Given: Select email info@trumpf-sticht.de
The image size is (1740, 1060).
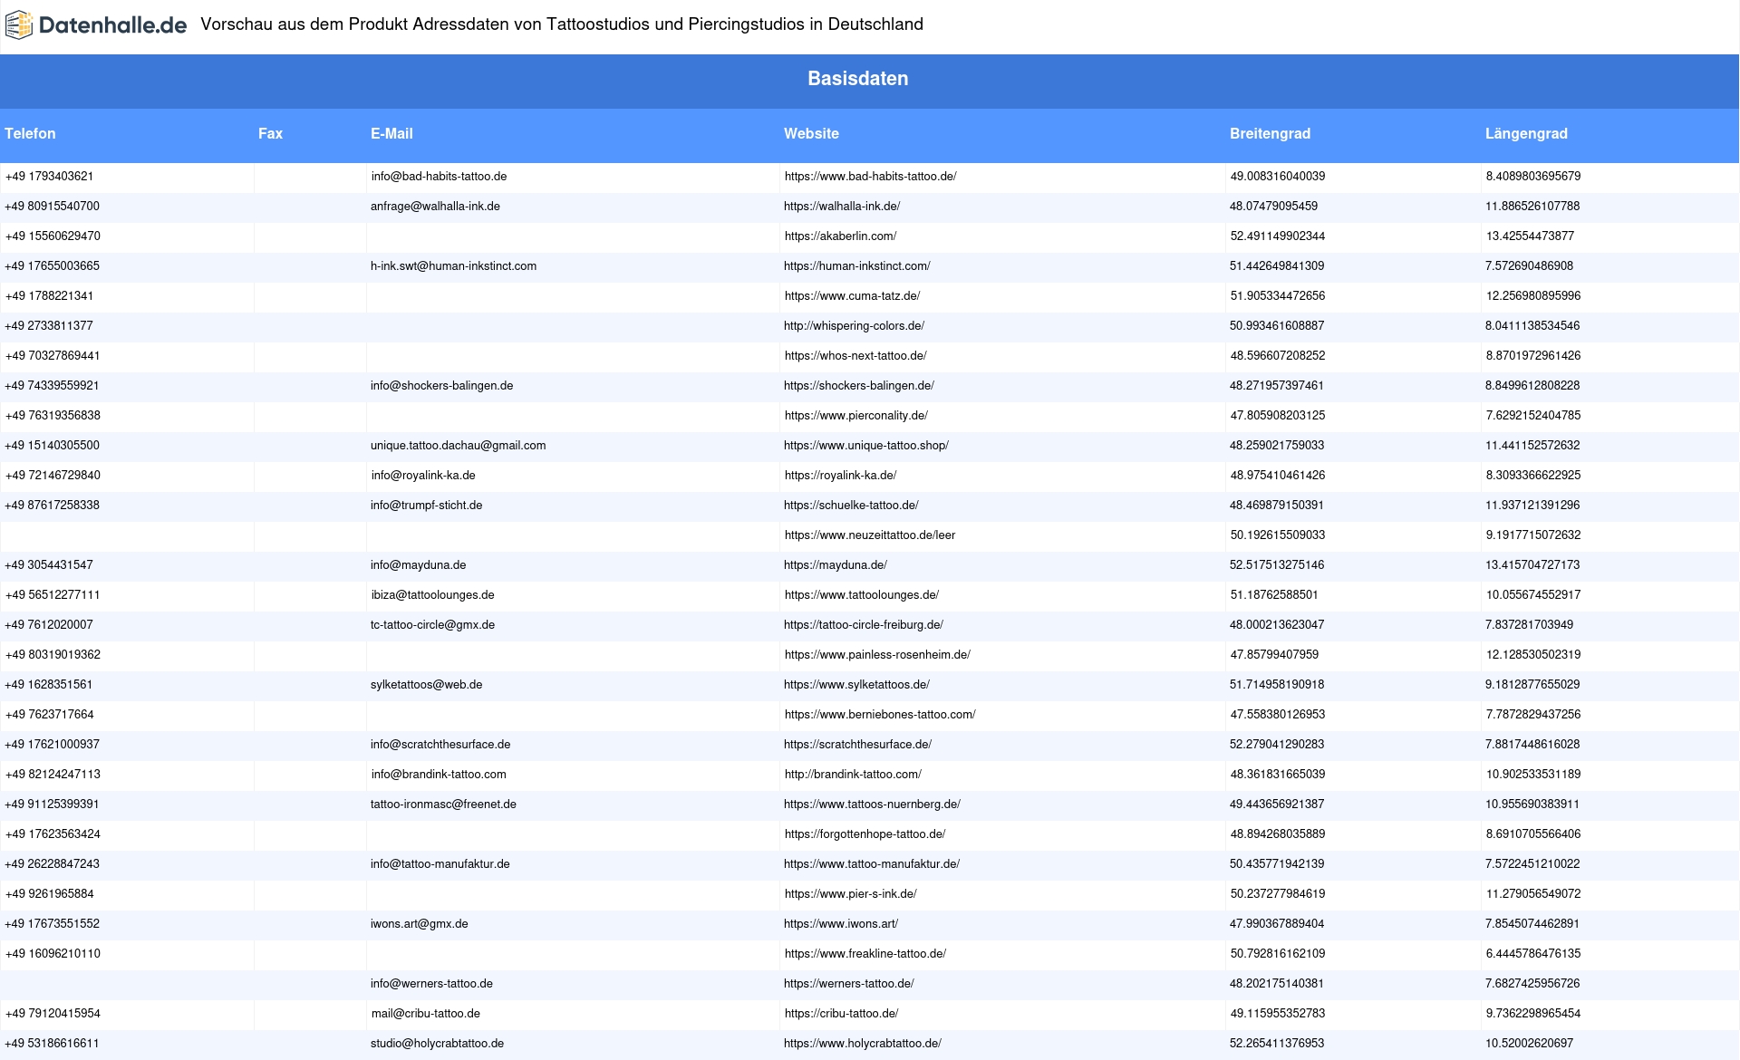Looking at the screenshot, I should (426, 506).
